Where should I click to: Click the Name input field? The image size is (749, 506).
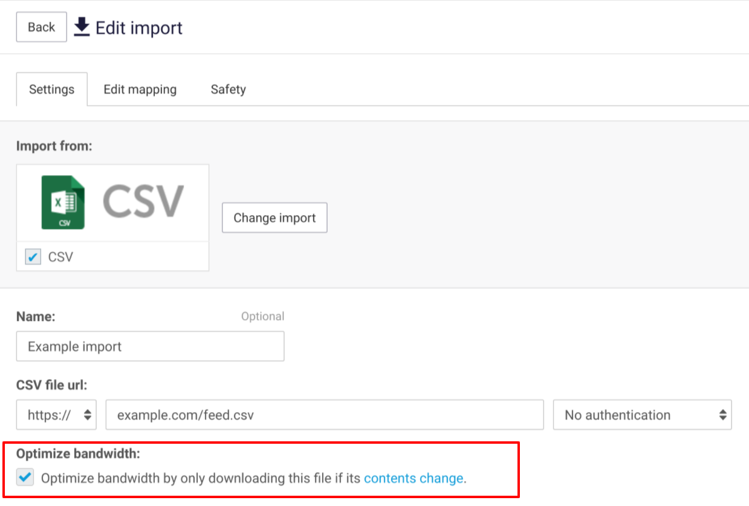point(150,346)
